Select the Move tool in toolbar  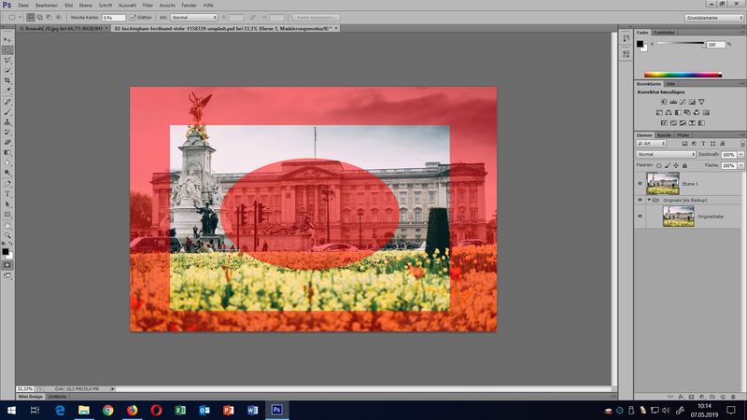[x=7, y=40]
